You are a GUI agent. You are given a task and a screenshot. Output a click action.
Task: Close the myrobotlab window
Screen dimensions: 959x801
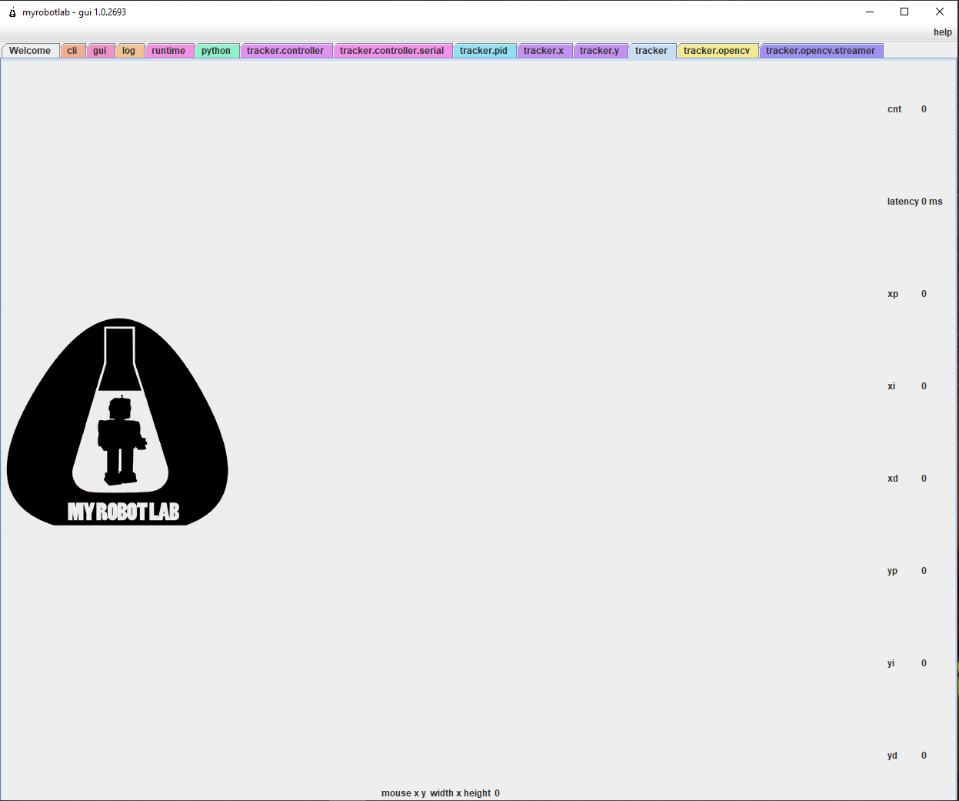940,12
